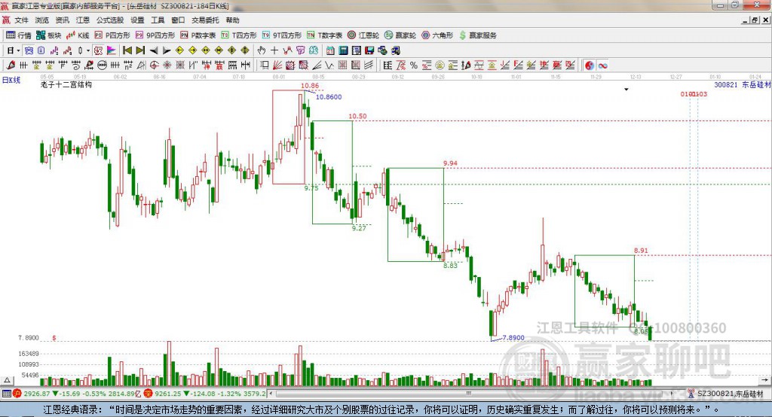Click the 板块 sector toolbar button
772x417 pixels.
click(x=49, y=35)
